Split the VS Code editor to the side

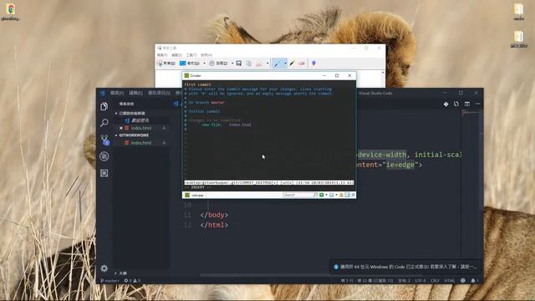coord(467,104)
